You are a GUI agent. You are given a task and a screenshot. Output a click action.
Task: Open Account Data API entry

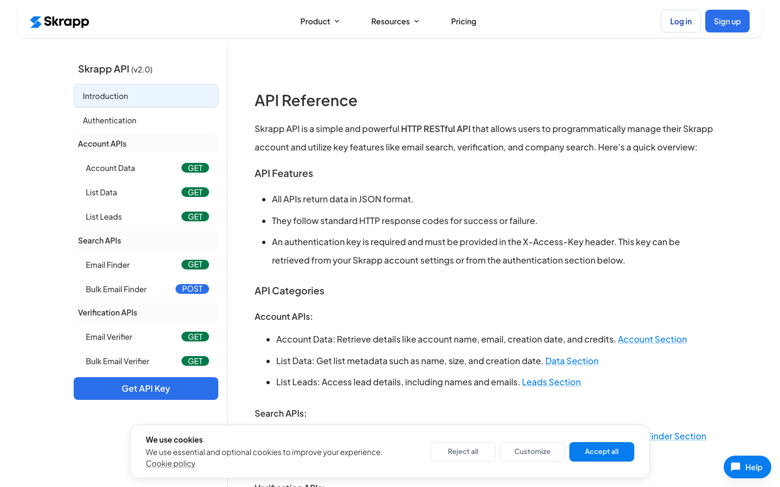point(146,168)
